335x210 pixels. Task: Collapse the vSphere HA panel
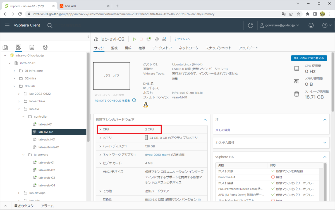click(x=325, y=157)
